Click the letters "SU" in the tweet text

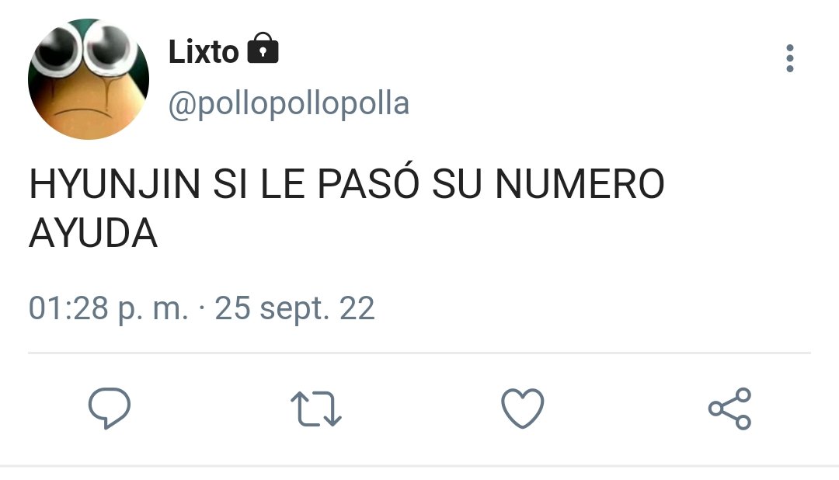pos(457,183)
